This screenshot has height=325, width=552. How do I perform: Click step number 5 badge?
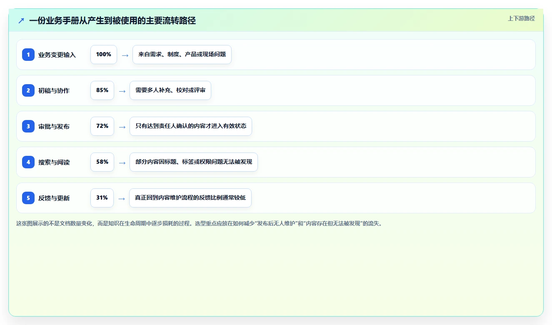pos(28,198)
